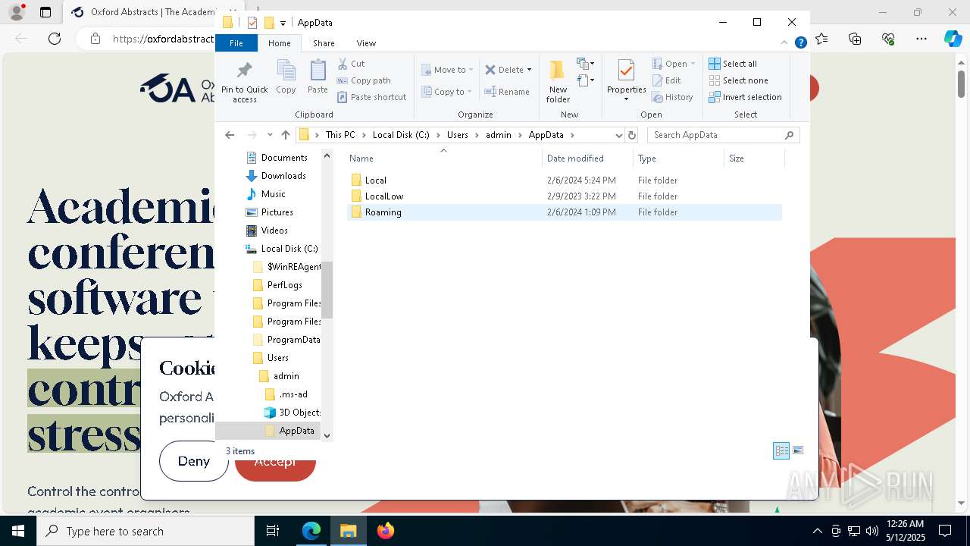Click Users in the address breadcrumb
Screen dimensions: 970x546
(458, 135)
